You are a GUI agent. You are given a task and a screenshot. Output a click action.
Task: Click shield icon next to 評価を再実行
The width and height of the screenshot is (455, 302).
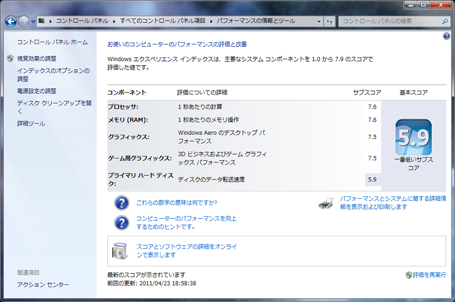[x=409, y=275]
